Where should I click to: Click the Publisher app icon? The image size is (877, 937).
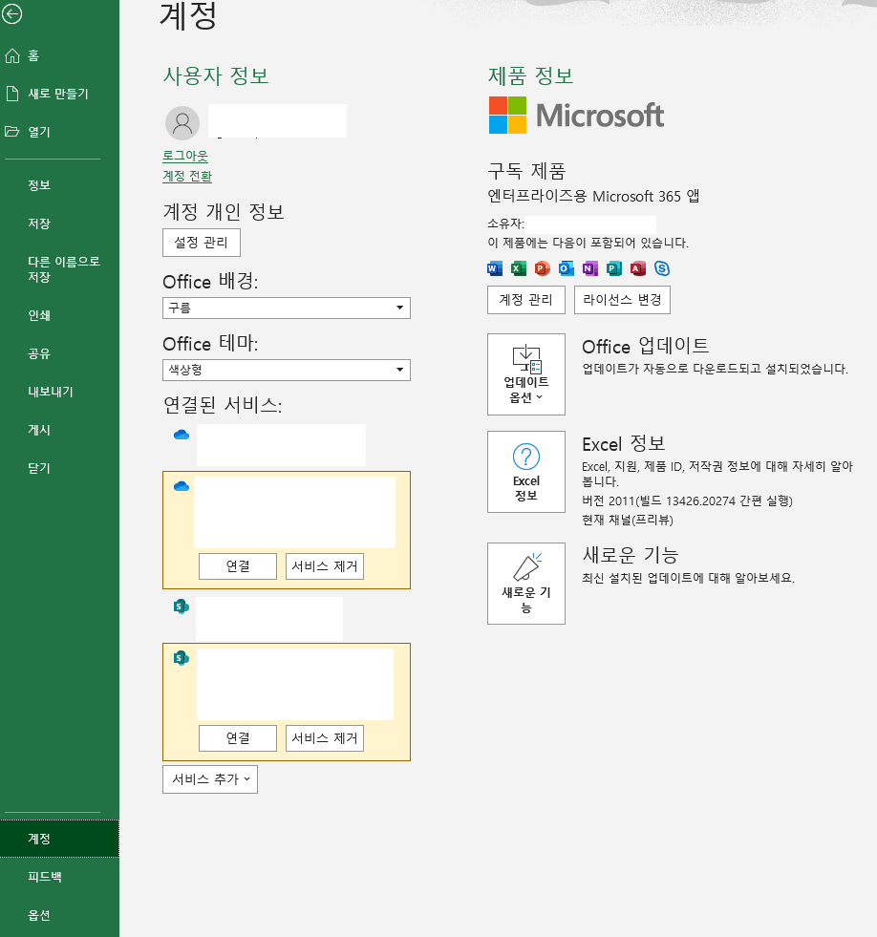[614, 269]
